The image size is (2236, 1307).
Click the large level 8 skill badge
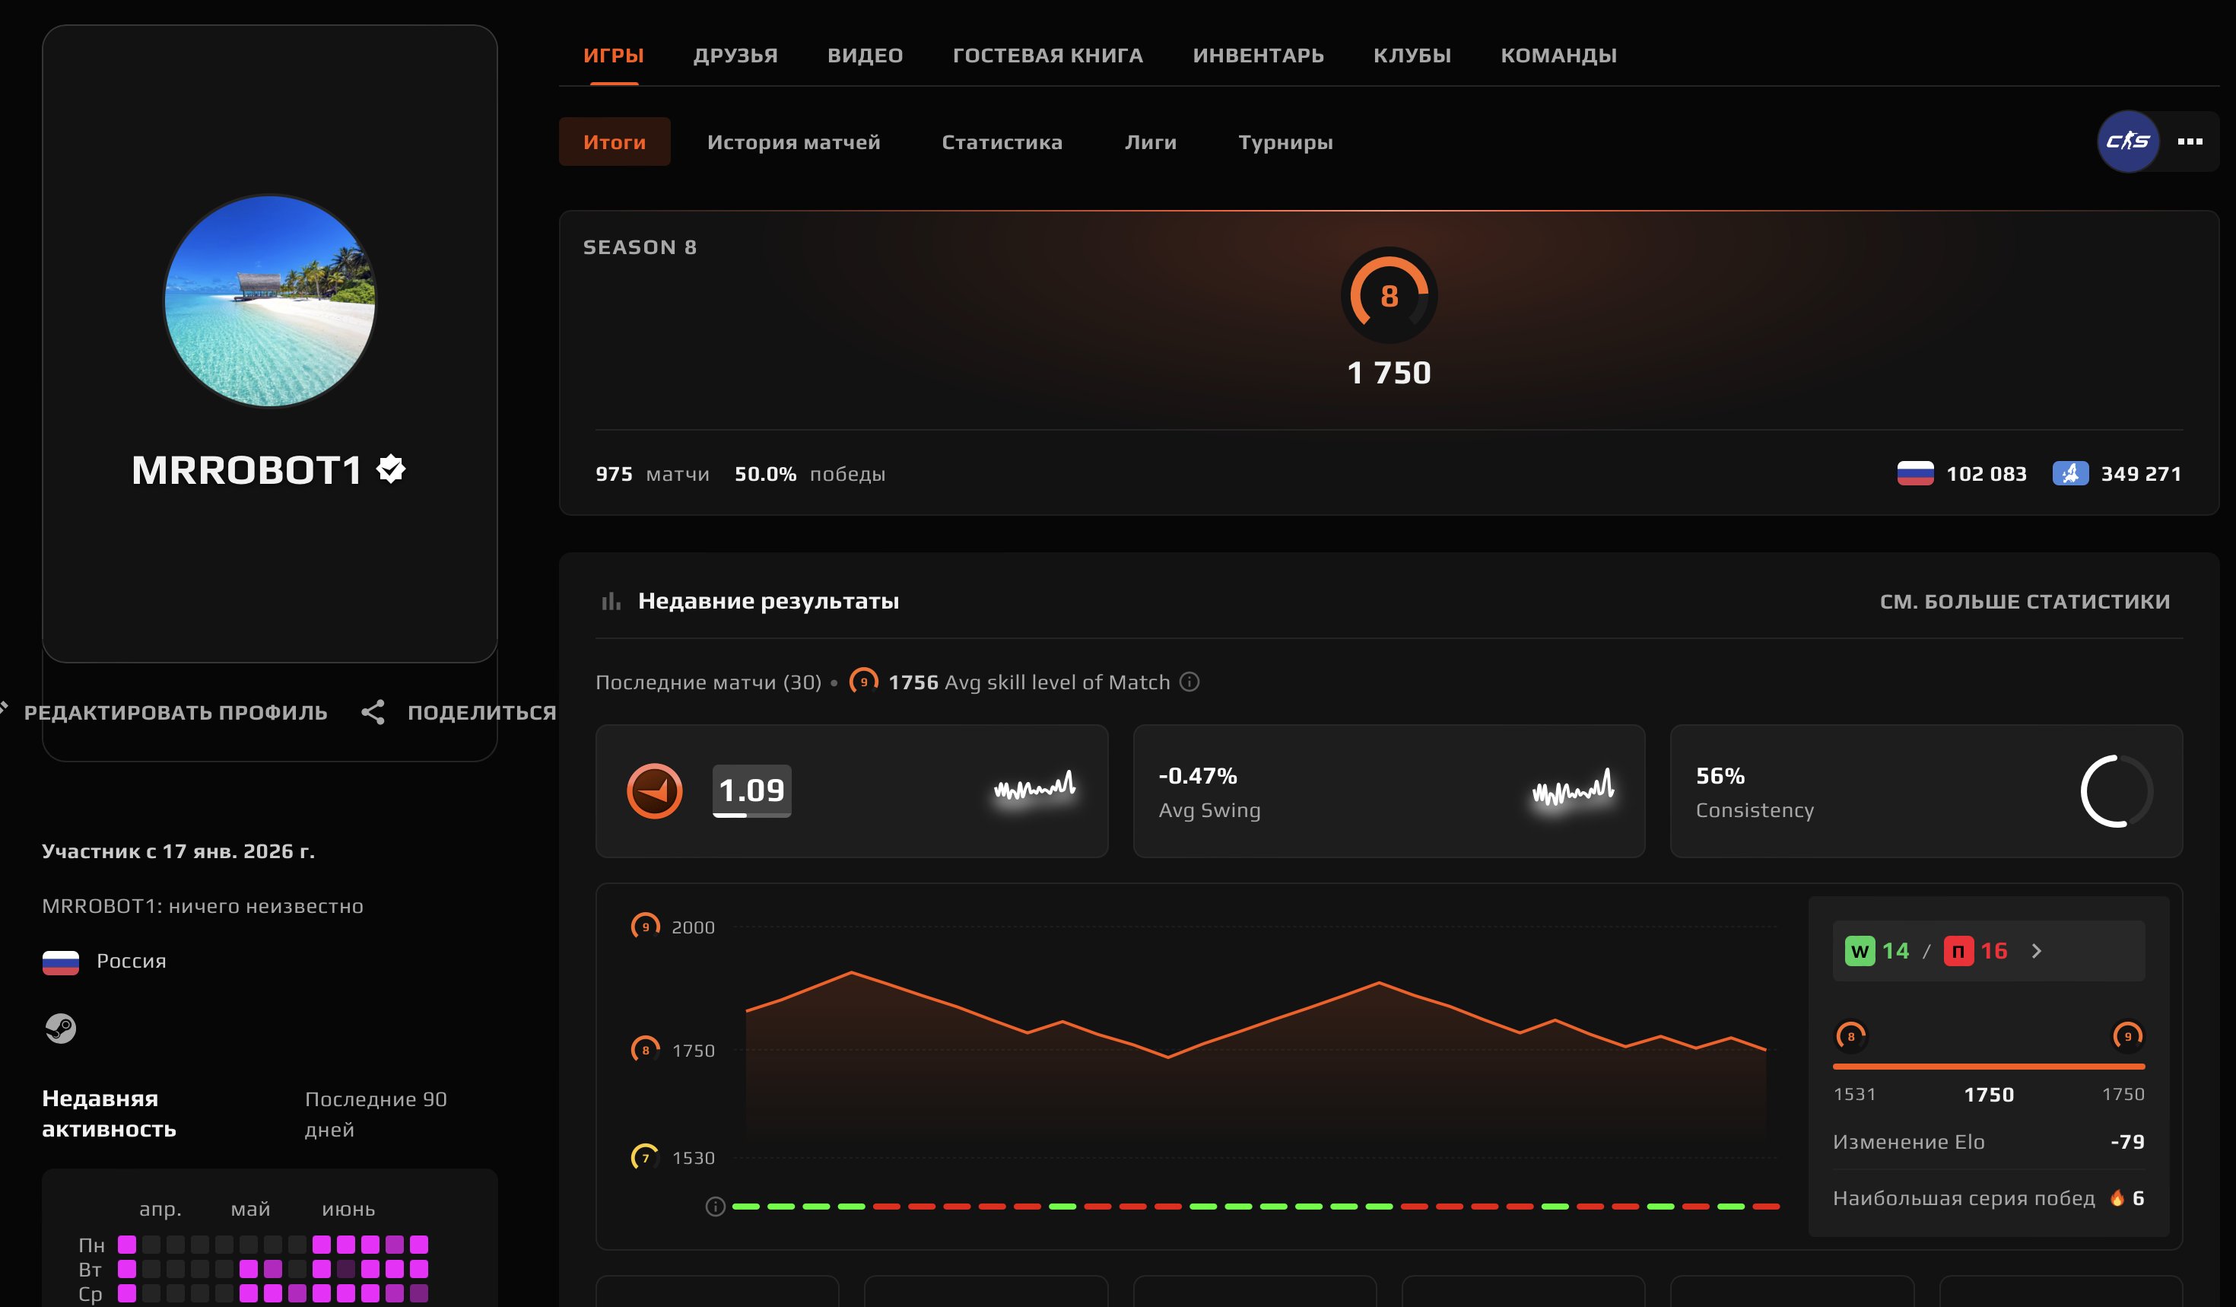pyautogui.click(x=1389, y=294)
